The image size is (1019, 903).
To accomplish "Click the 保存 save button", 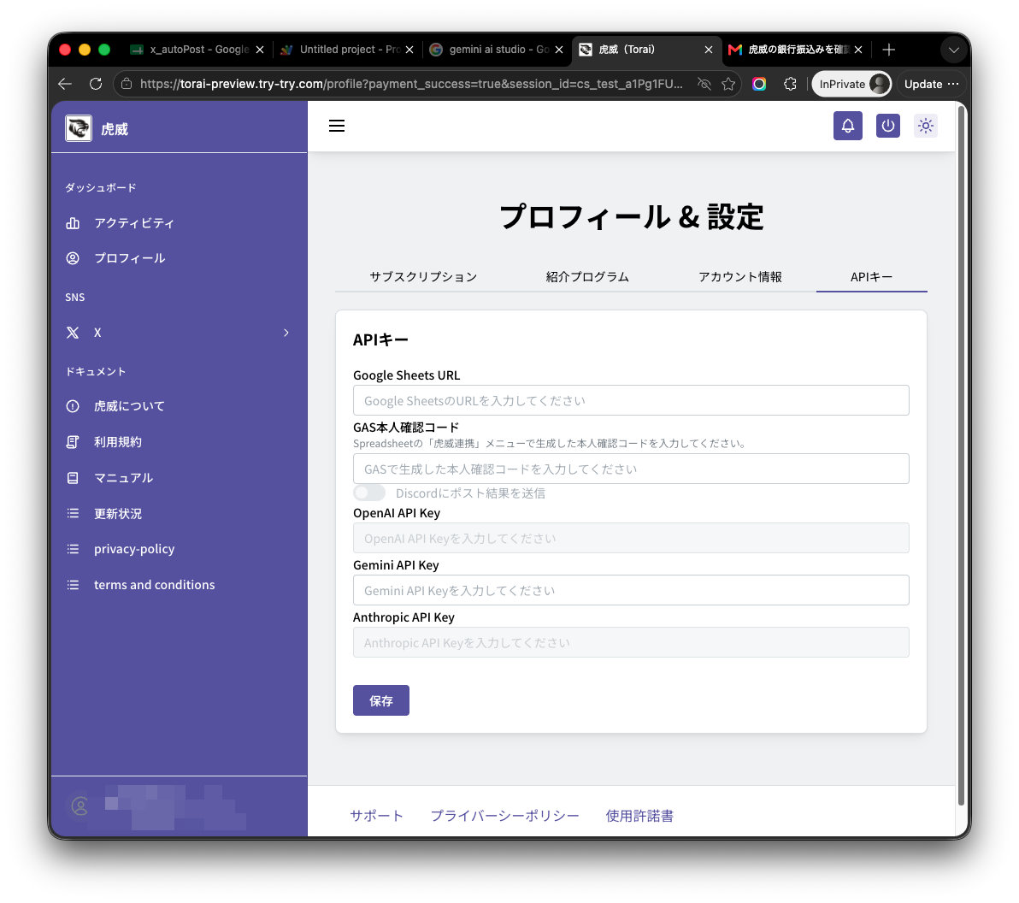I will pos(380,700).
